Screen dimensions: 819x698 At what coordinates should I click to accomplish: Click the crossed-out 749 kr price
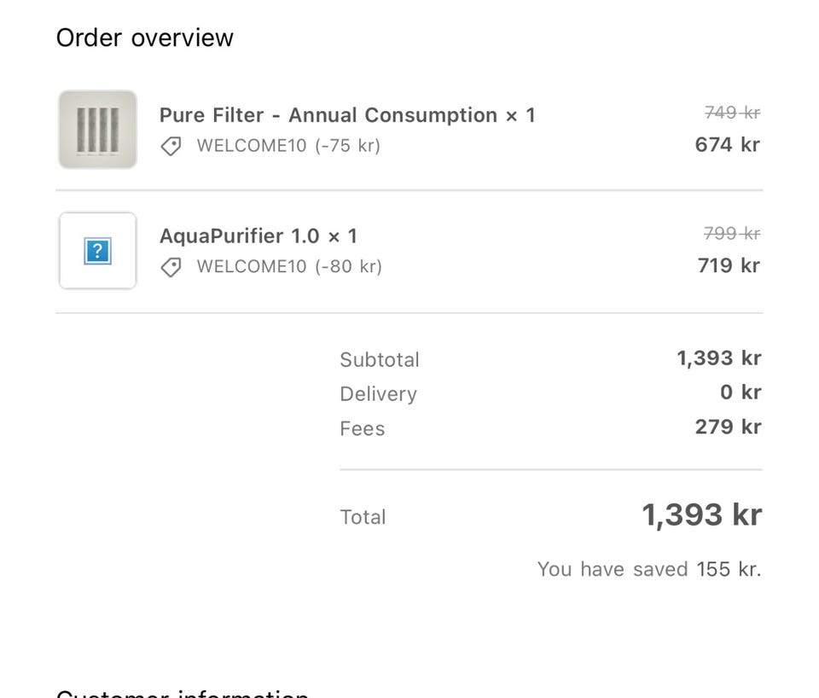click(732, 113)
